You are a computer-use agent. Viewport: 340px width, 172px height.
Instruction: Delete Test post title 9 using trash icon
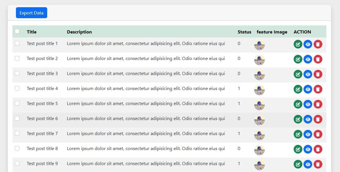(x=318, y=164)
